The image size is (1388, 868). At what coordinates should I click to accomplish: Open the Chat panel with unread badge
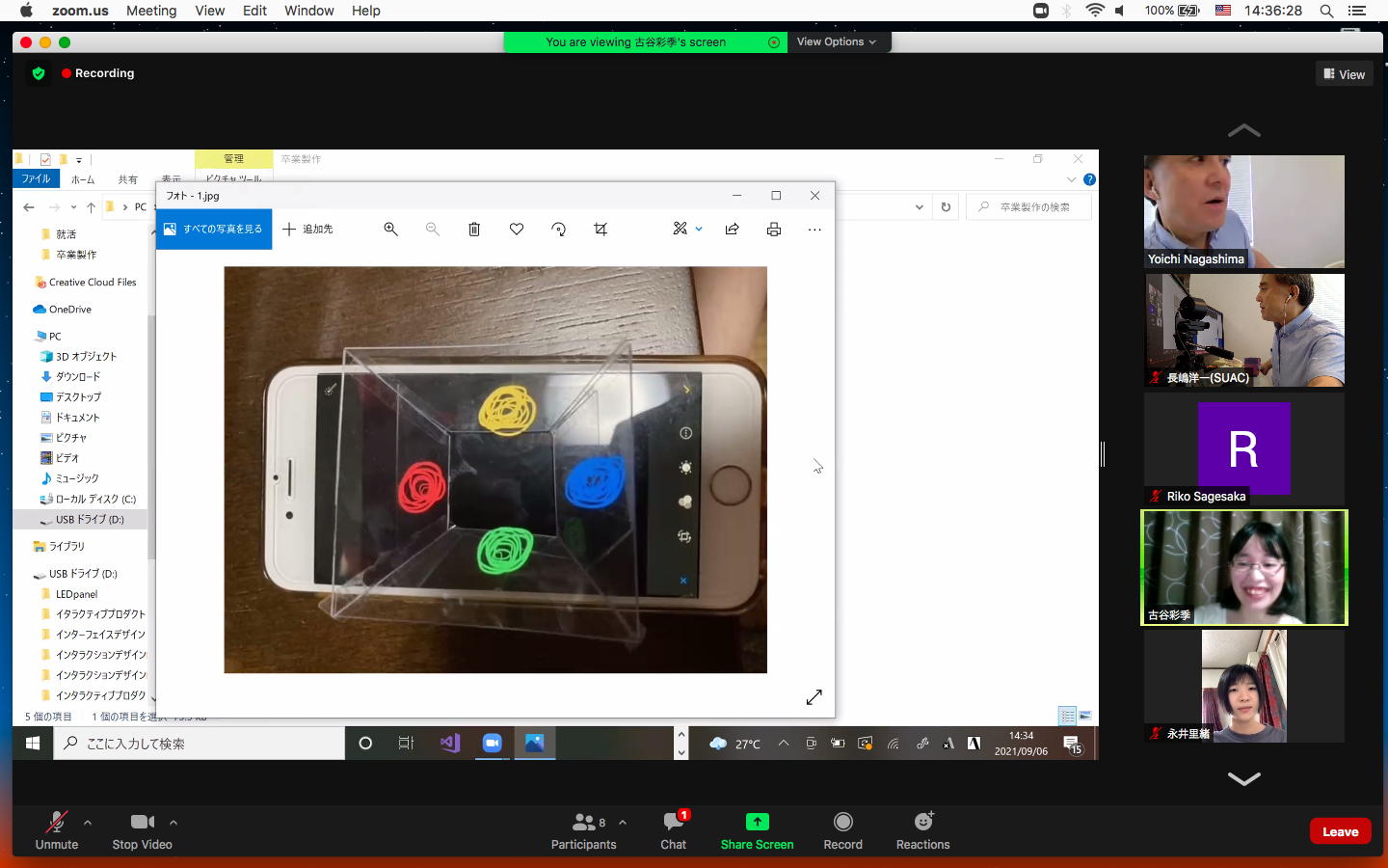(x=673, y=830)
